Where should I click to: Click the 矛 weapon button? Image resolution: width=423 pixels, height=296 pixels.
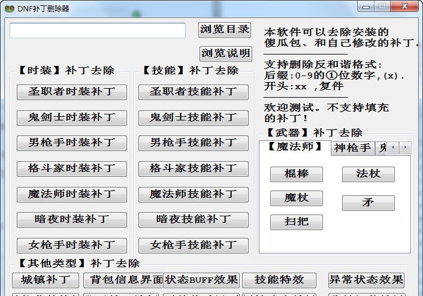(x=368, y=203)
